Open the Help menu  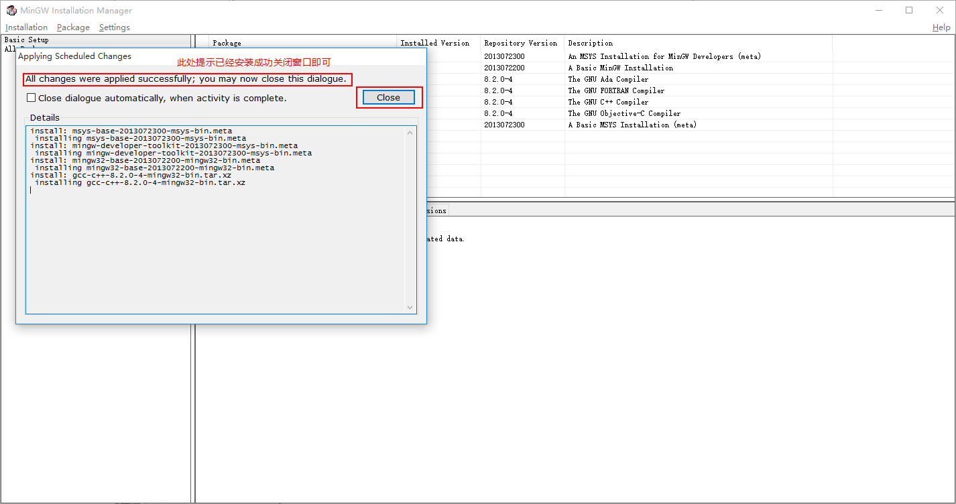click(x=941, y=27)
